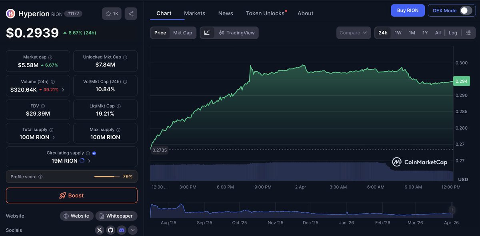Open chart settings sliders icon
The image size is (480, 236).
[x=468, y=33]
